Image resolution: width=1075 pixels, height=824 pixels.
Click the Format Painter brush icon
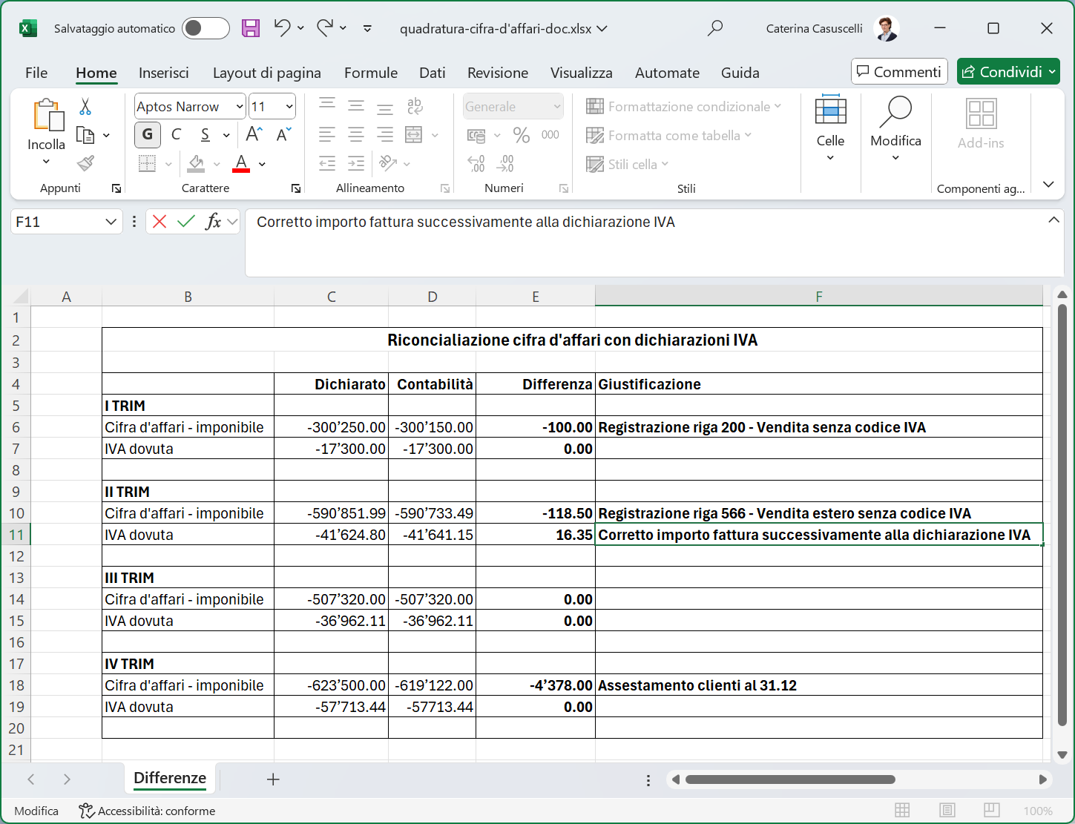pos(85,163)
